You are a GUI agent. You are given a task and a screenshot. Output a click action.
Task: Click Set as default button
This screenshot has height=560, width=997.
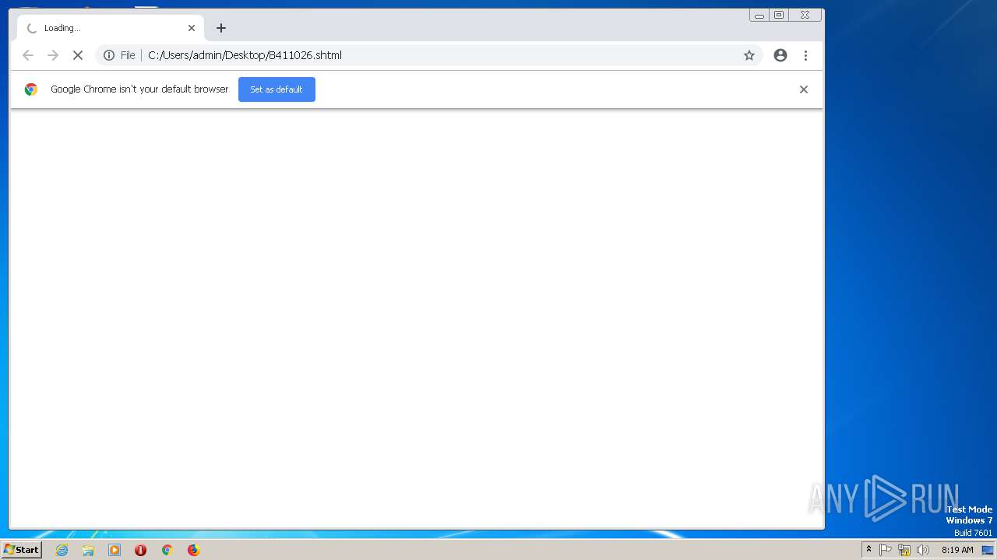coord(277,89)
